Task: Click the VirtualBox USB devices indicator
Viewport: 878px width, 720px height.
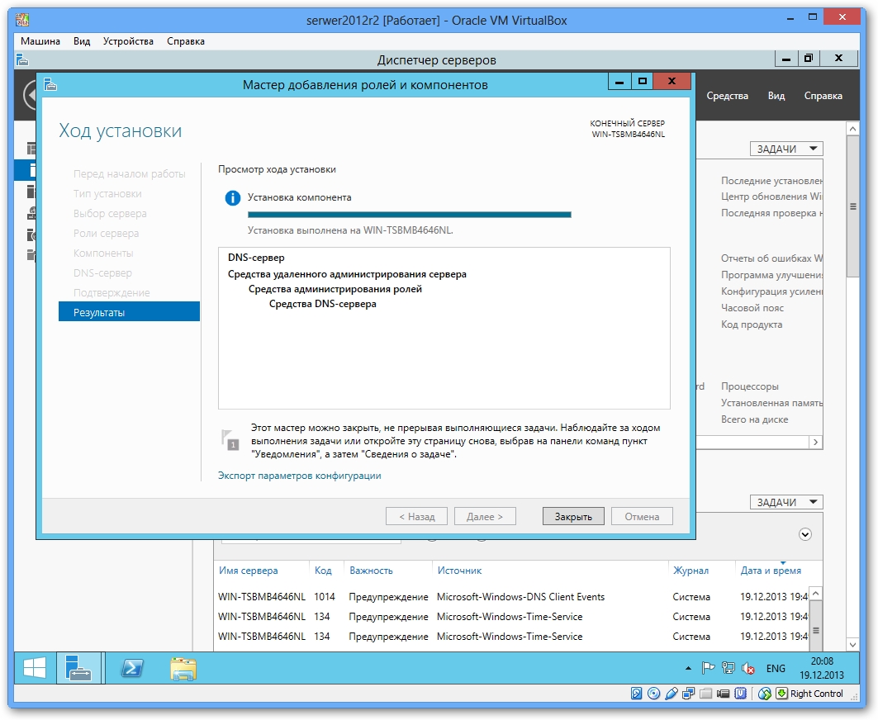Action: (x=671, y=694)
